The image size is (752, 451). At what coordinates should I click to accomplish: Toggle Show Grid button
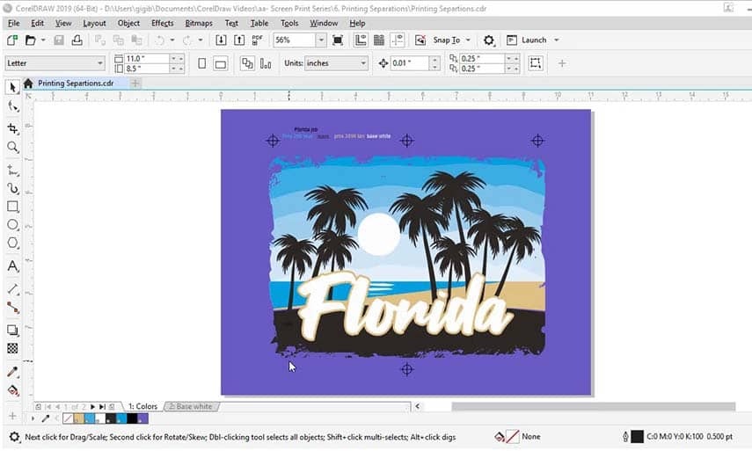379,40
